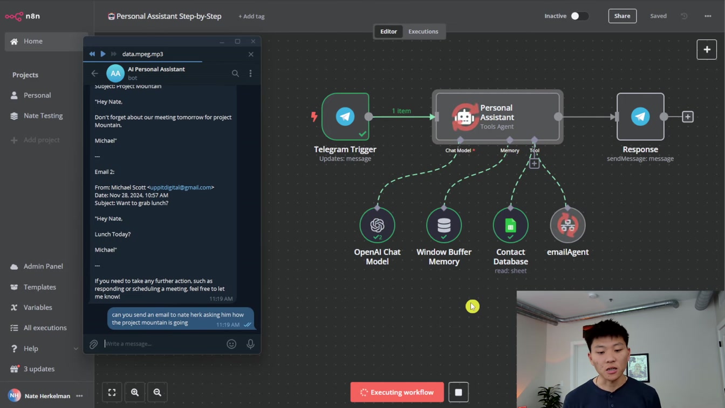This screenshot has height=408, width=725.
Task: Click the fit-to-view canvas button
Action: [112, 392]
